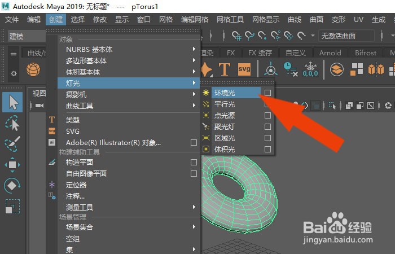
Task: Open the 无激活曲面 dropdown field
Action: pos(346,36)
